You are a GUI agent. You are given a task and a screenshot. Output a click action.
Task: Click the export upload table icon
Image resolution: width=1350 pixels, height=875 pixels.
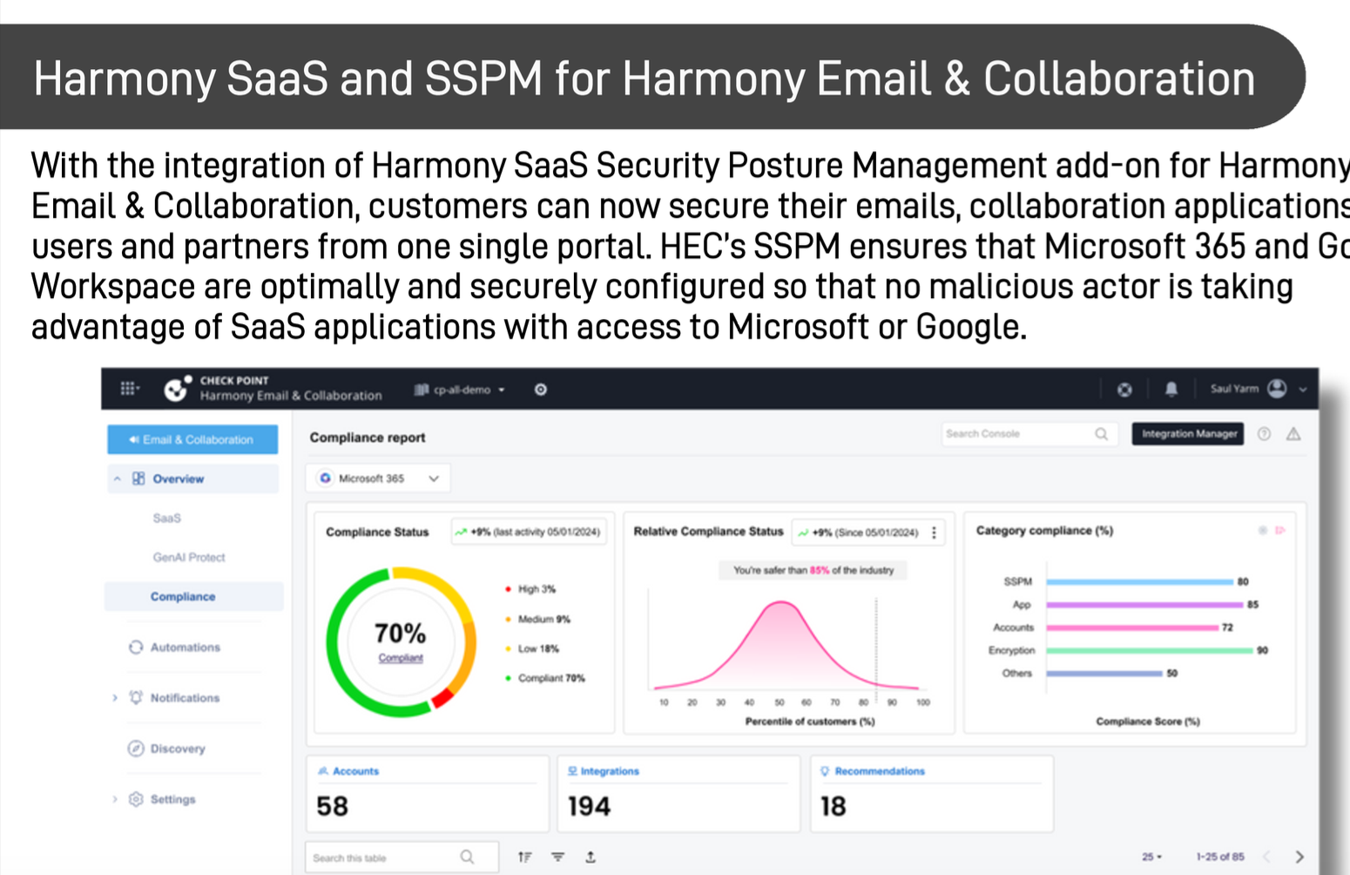tap(591, 858)
